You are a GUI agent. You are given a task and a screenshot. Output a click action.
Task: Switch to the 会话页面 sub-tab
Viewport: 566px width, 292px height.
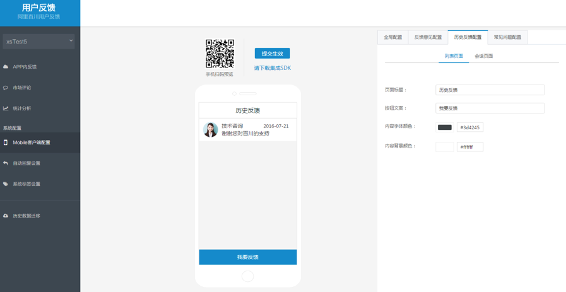point(484,56)
